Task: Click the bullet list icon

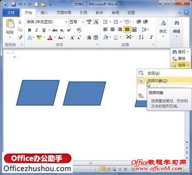Action: (x=106, y=22)
